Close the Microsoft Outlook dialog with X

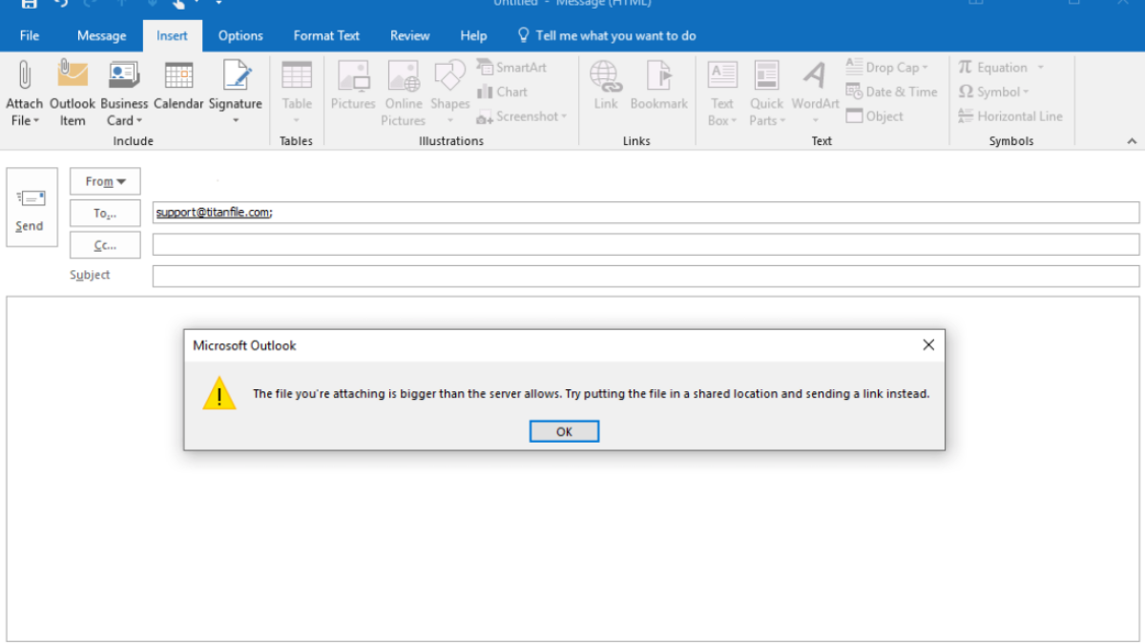(x=928, y=345)
